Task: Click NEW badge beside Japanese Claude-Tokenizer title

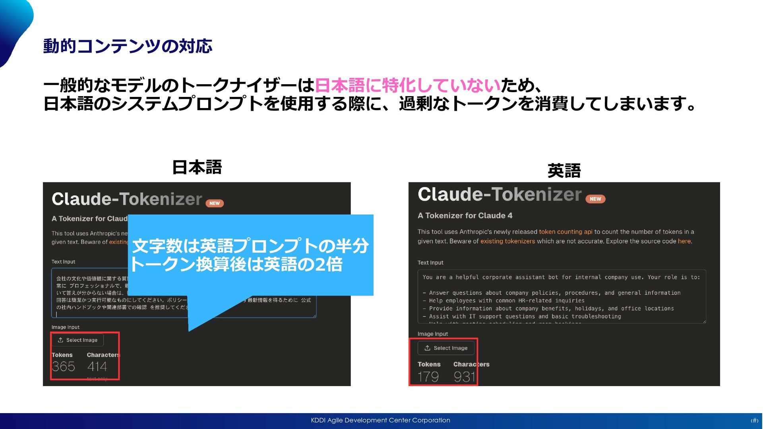Action: pyautogui.click(x=214, y=203)
